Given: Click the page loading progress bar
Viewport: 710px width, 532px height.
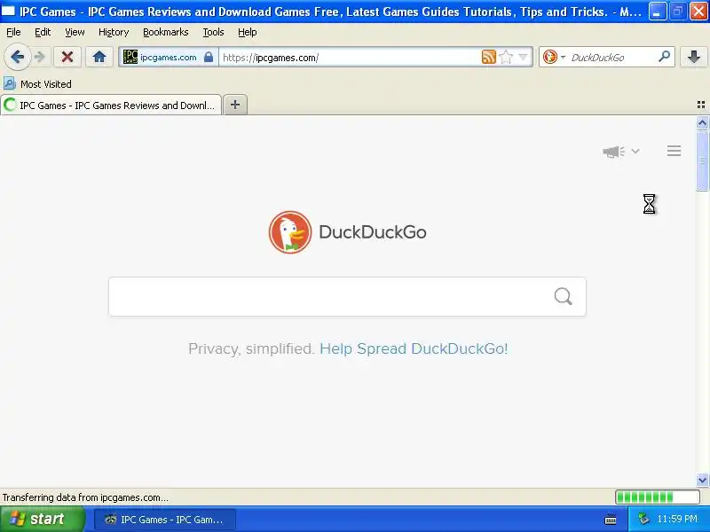Looking at the screenshot, I should 658,497.
